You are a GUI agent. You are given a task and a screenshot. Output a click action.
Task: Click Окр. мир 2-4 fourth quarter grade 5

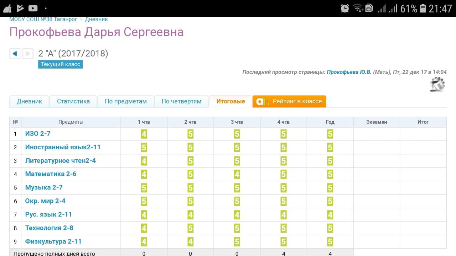click(x=284, y=202)
